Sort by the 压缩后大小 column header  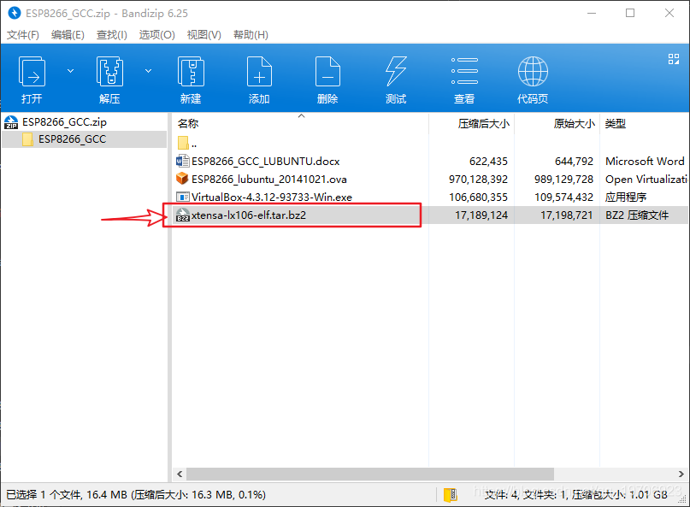(x=483, y=124)
